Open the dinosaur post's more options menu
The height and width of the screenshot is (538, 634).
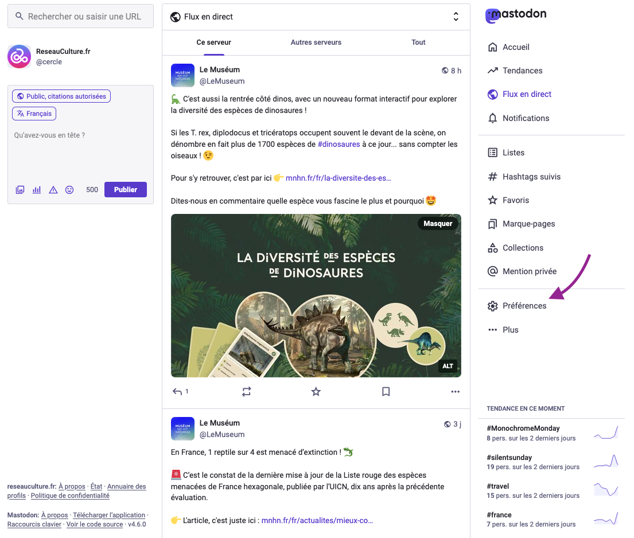click(456, 391)
